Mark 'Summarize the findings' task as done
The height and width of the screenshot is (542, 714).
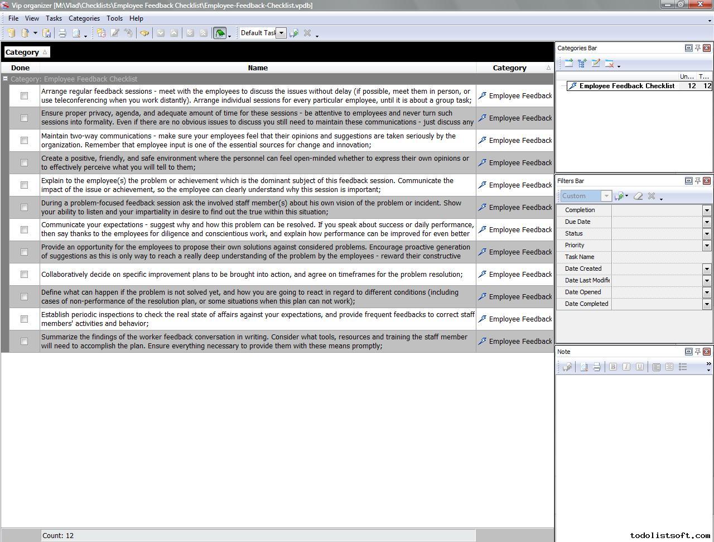tap(24, 342)
